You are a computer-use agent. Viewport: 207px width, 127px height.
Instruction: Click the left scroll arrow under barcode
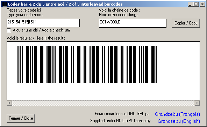[9, 103]
